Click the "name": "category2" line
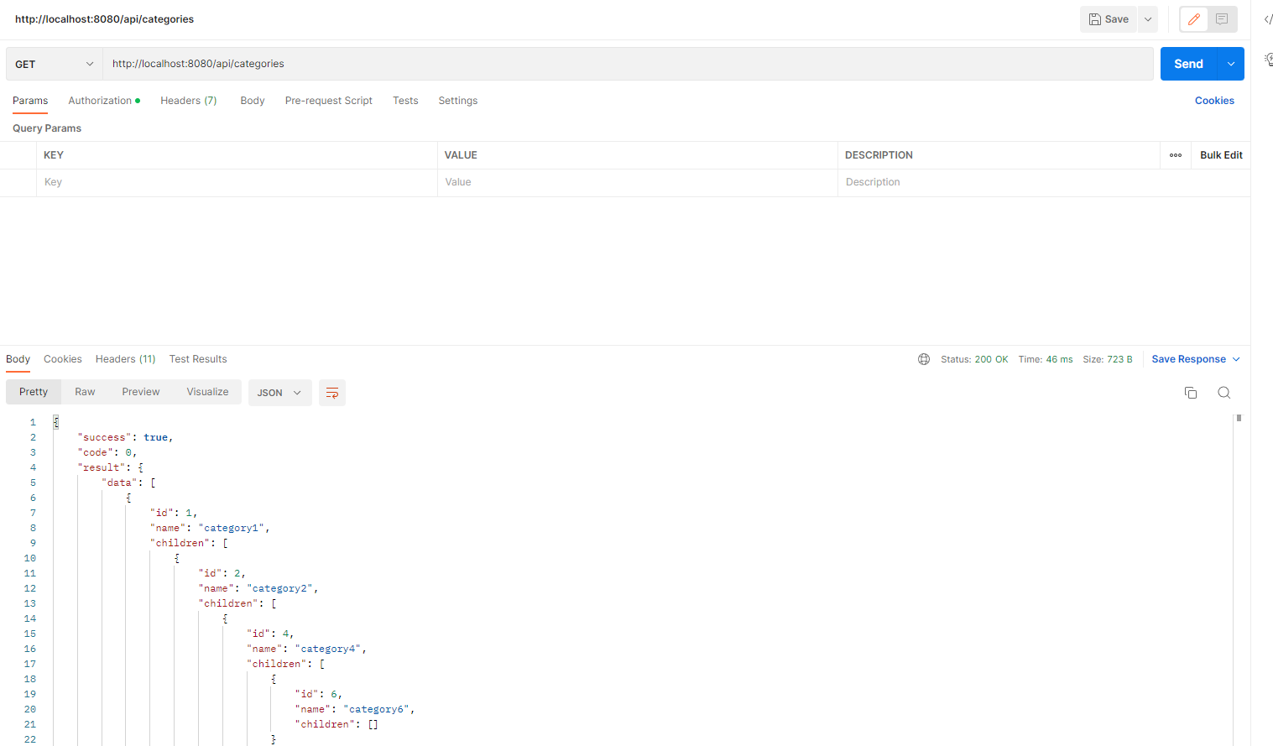The height and width of the screenshot is (746, 1273). (258, 588)
